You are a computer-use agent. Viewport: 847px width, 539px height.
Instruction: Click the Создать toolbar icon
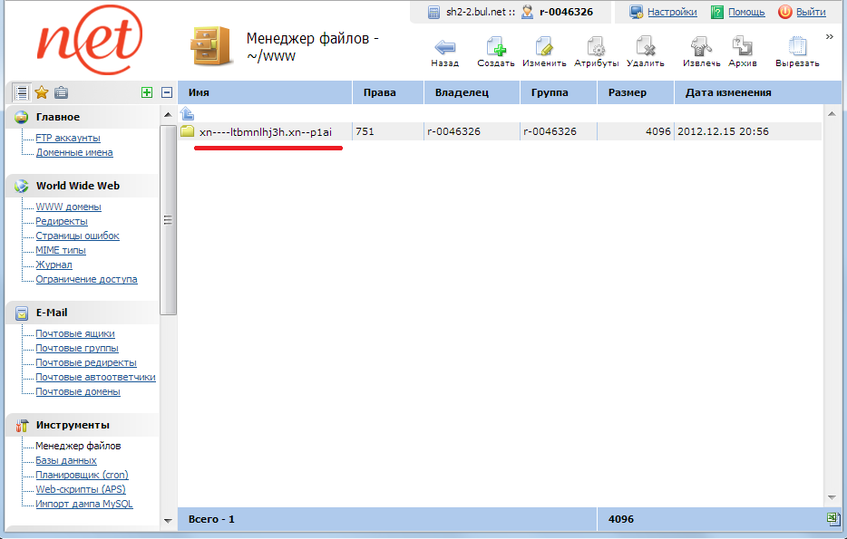tap(496, 48)
